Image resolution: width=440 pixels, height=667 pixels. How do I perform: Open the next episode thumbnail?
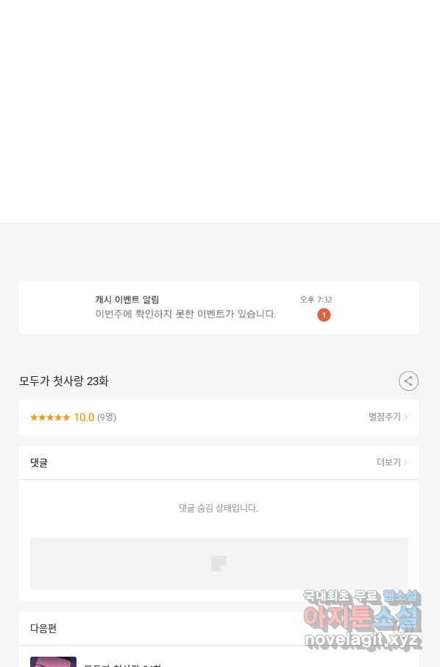click(53, 662)
